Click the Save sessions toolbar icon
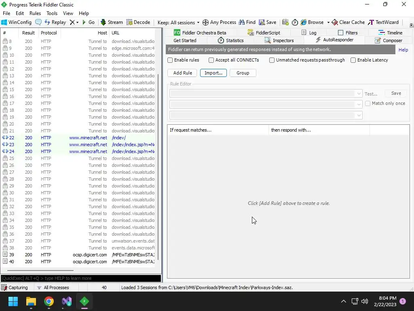This screenshot has width=414, height=311. click(268, 22)
